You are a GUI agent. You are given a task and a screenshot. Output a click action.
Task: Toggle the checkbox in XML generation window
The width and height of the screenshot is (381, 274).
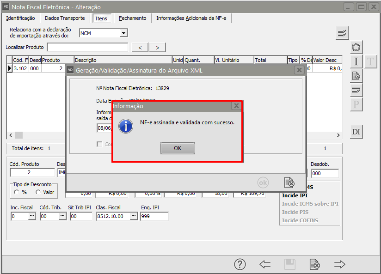[99, 144]
